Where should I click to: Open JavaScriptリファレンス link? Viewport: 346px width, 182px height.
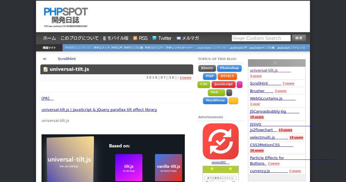pyautogui.click(x=291, y=48)
